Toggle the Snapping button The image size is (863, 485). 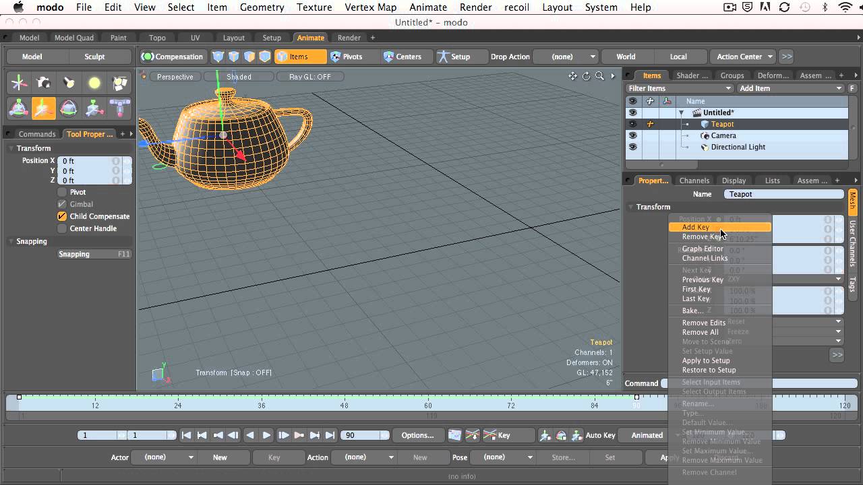[x=94, y=254]
